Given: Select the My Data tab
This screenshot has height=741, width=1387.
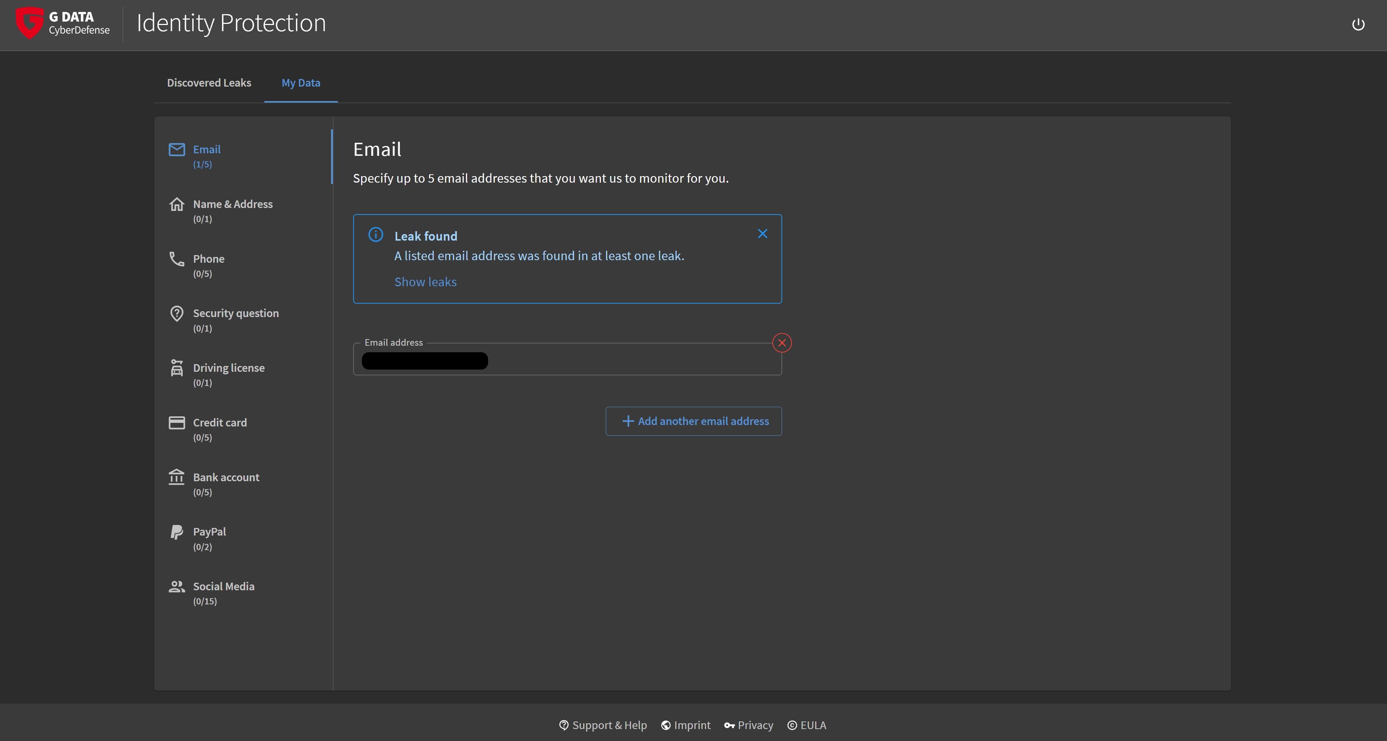Looking at the screenshot, I should (301, 83).
